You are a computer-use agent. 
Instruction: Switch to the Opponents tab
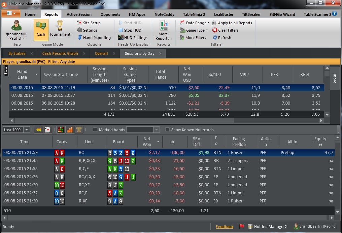coord(110,14)
